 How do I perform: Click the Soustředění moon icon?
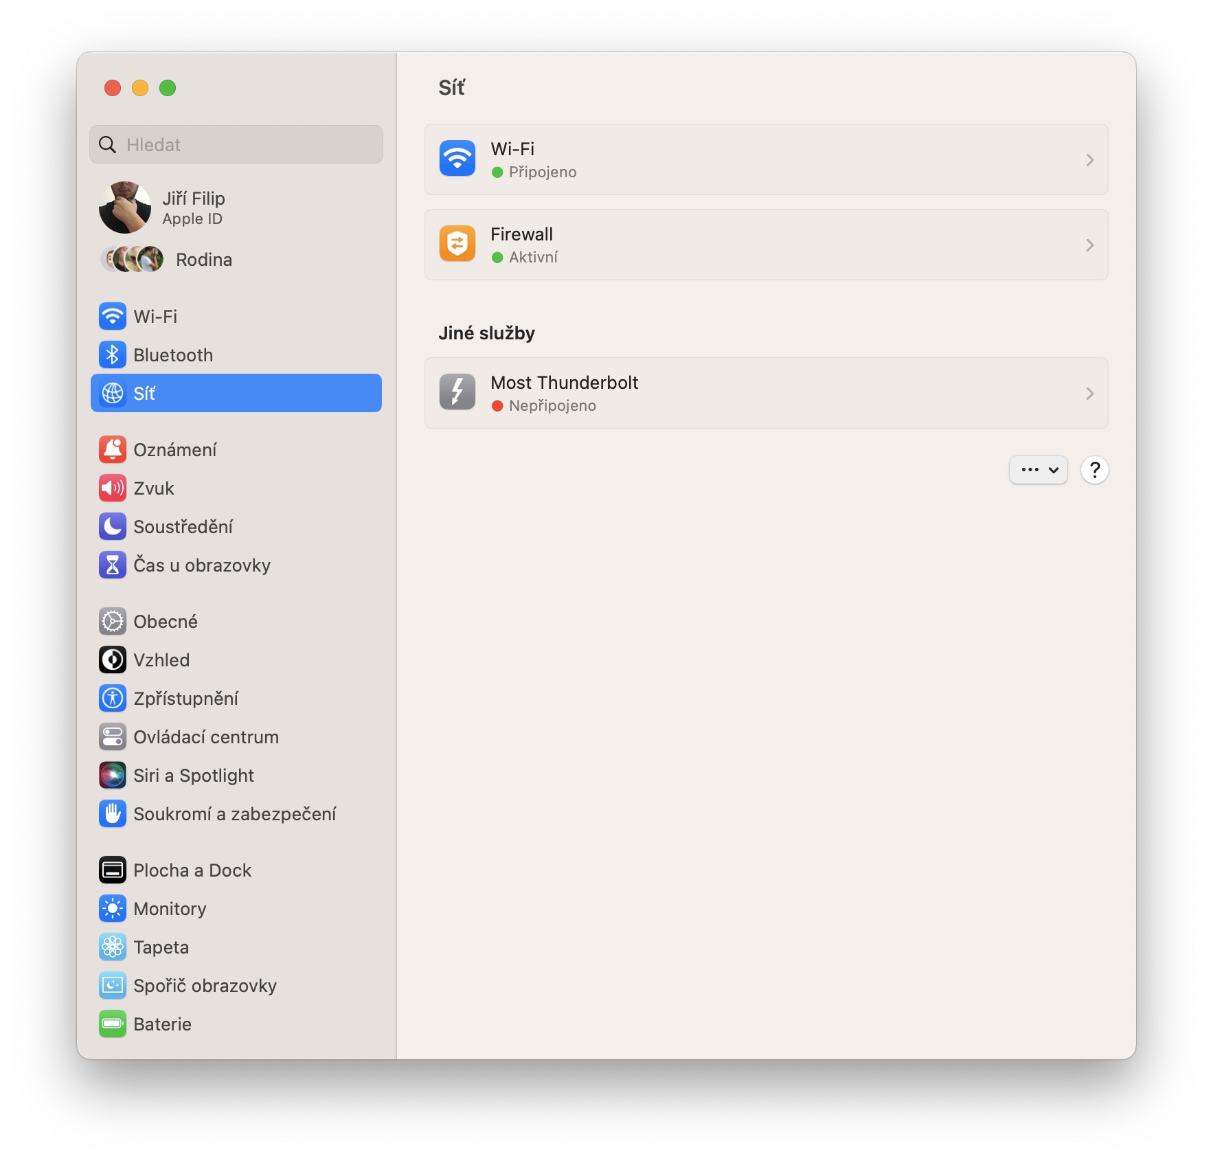pos(113,526)
